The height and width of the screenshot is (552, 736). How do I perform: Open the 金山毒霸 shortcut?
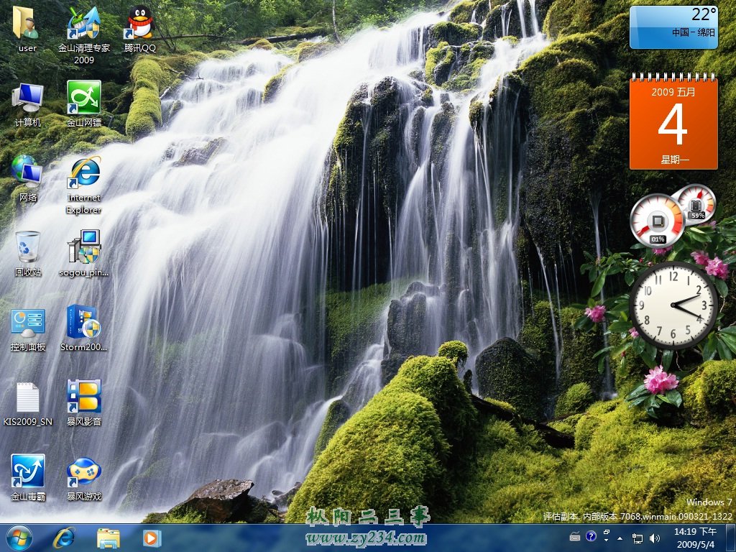coord(28,477)
